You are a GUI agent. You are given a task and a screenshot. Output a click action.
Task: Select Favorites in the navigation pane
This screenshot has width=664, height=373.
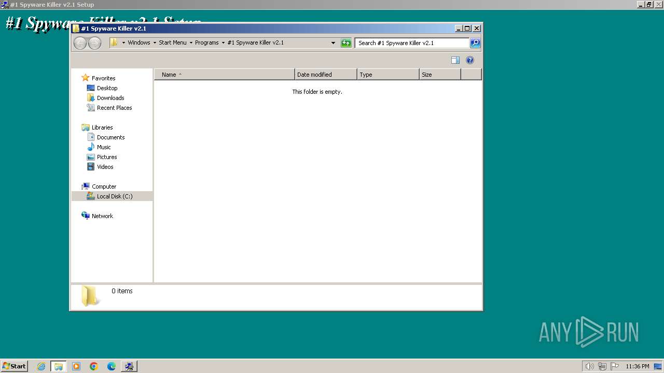click(x=104, y=78)
